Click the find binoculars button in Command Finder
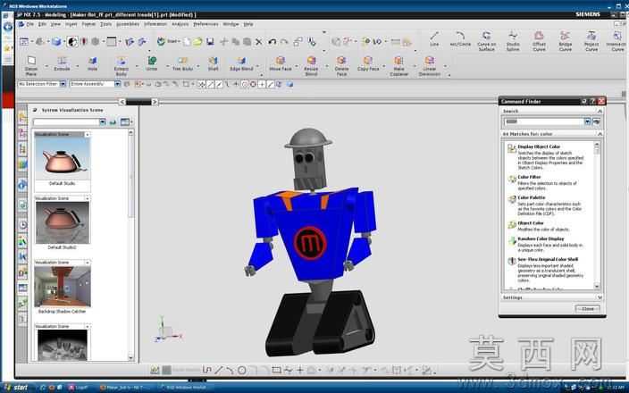The height and width of the screenshot is (393, 629). 597,121
